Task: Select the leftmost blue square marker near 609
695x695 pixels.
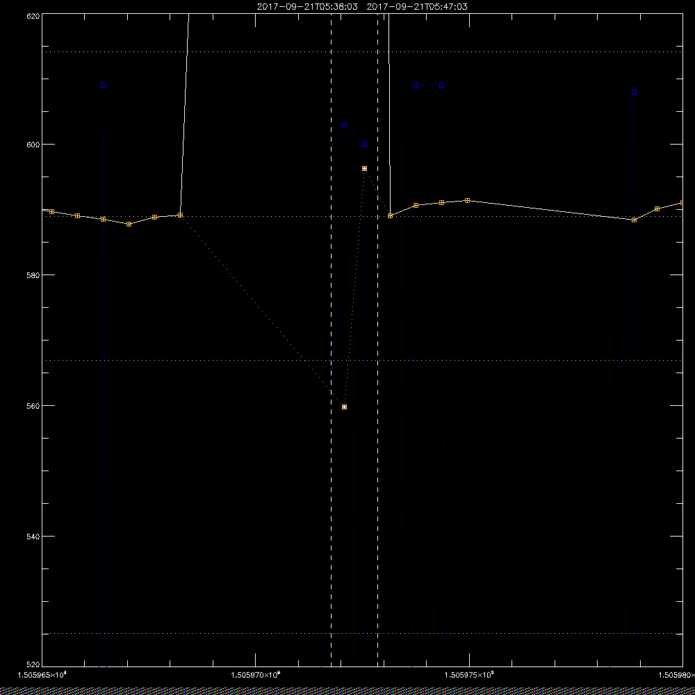Action: click(x=104, y=85)
